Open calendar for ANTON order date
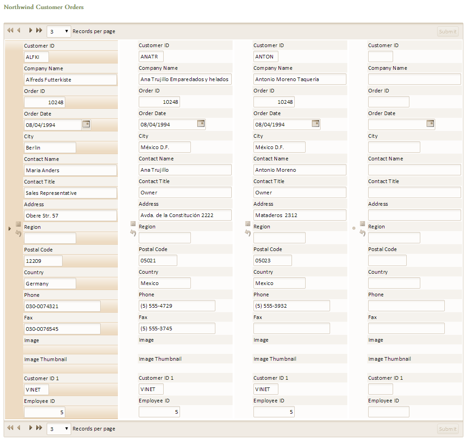 [x=316, y=124]
